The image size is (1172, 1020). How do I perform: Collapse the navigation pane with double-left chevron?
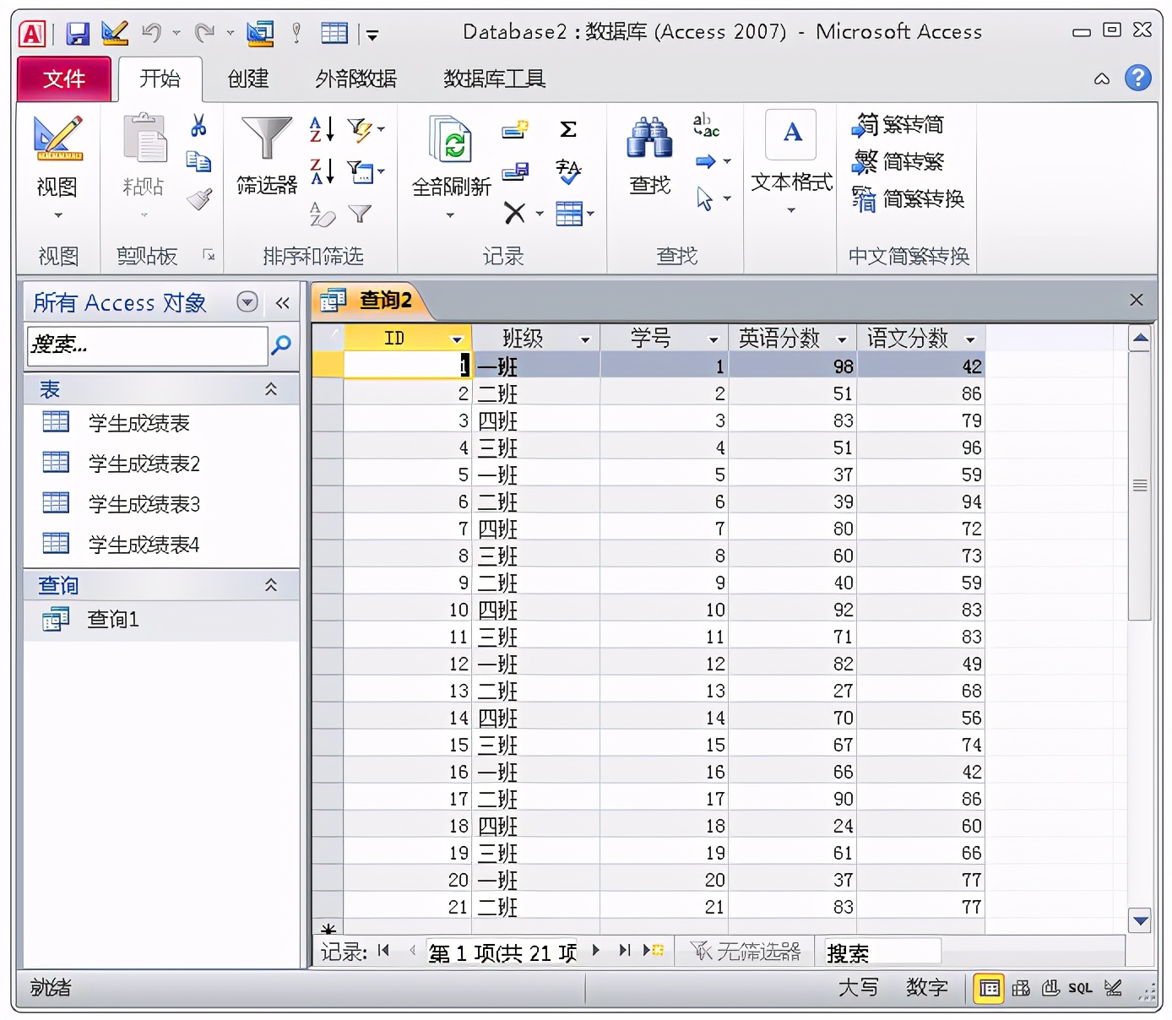coord(282,302)
